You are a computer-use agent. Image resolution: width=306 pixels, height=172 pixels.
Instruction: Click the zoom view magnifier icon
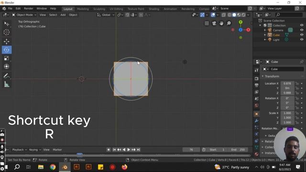[x=229, y=23]
